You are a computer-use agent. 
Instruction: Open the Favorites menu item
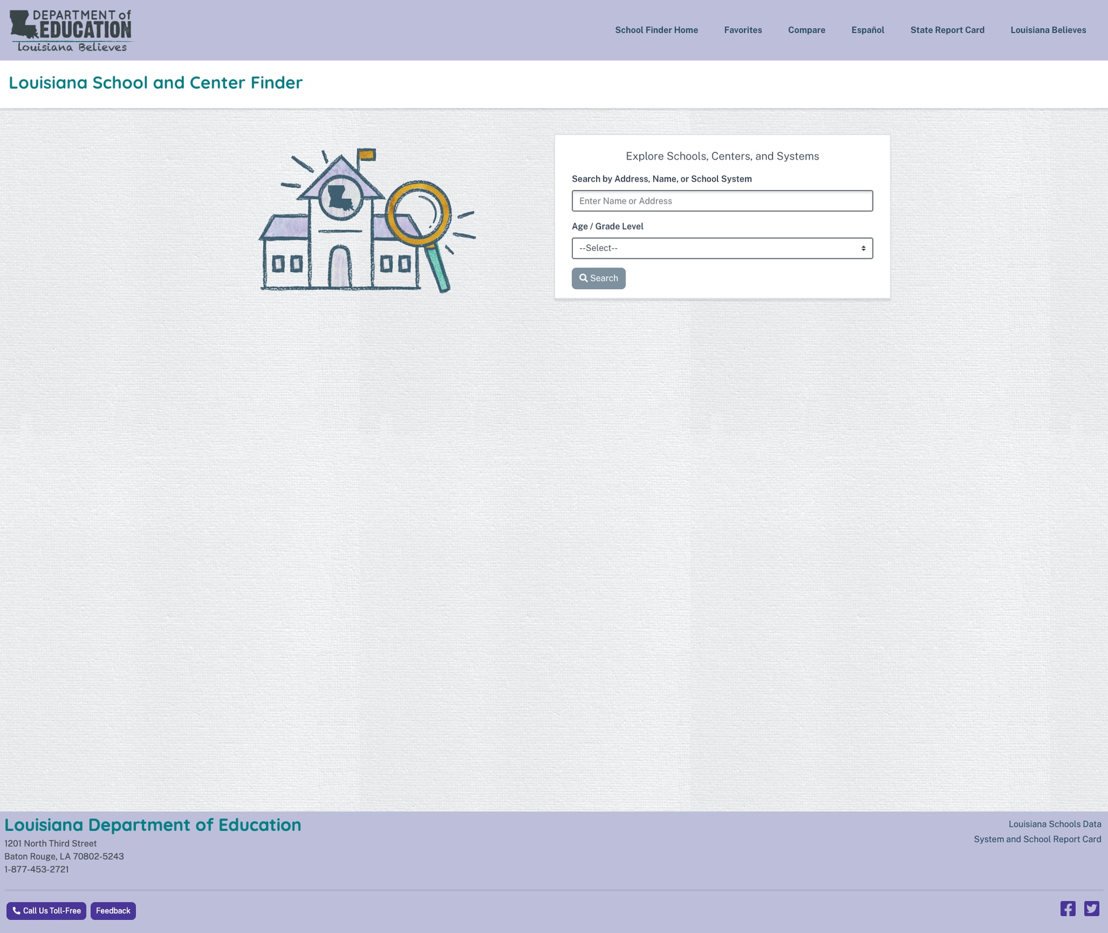743,30
